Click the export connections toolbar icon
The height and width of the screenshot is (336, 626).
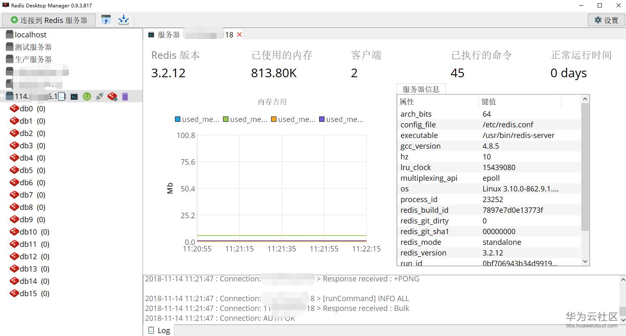coord(124,20)
